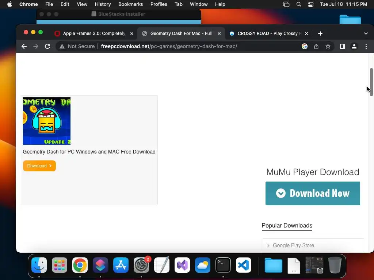Viewport: 374px width, 280px height.
Task: Click the Geometry Dash thumbnail image
Action: [47, 121]
